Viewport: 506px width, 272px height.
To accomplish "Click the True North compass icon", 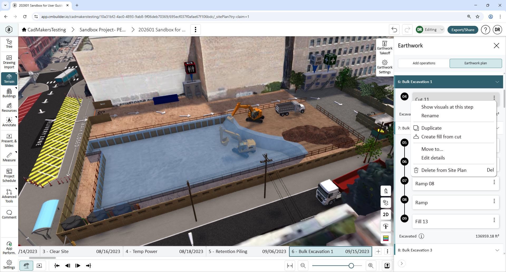I will click(x=386, y=191).
